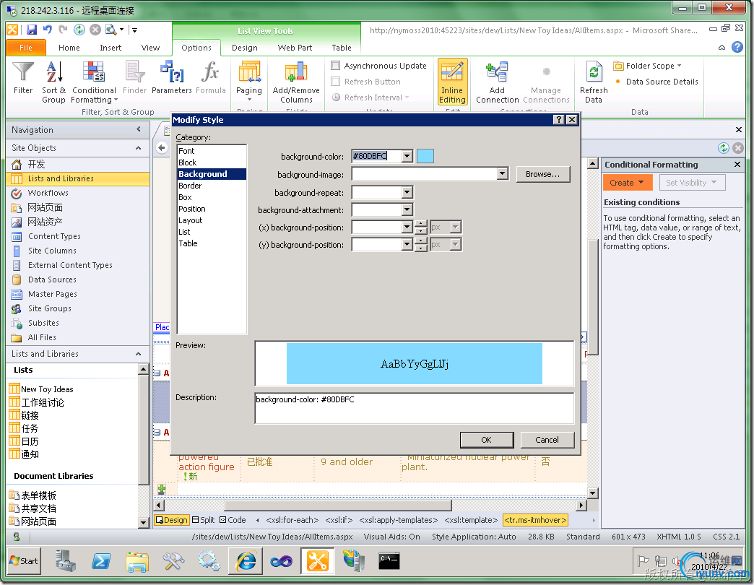
Task: Open New Toy Ideas list
Action: pyautogui.click(x=47, y=389)
